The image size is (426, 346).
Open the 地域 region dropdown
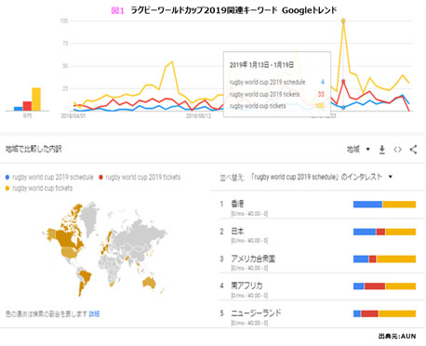coord(358,150)
